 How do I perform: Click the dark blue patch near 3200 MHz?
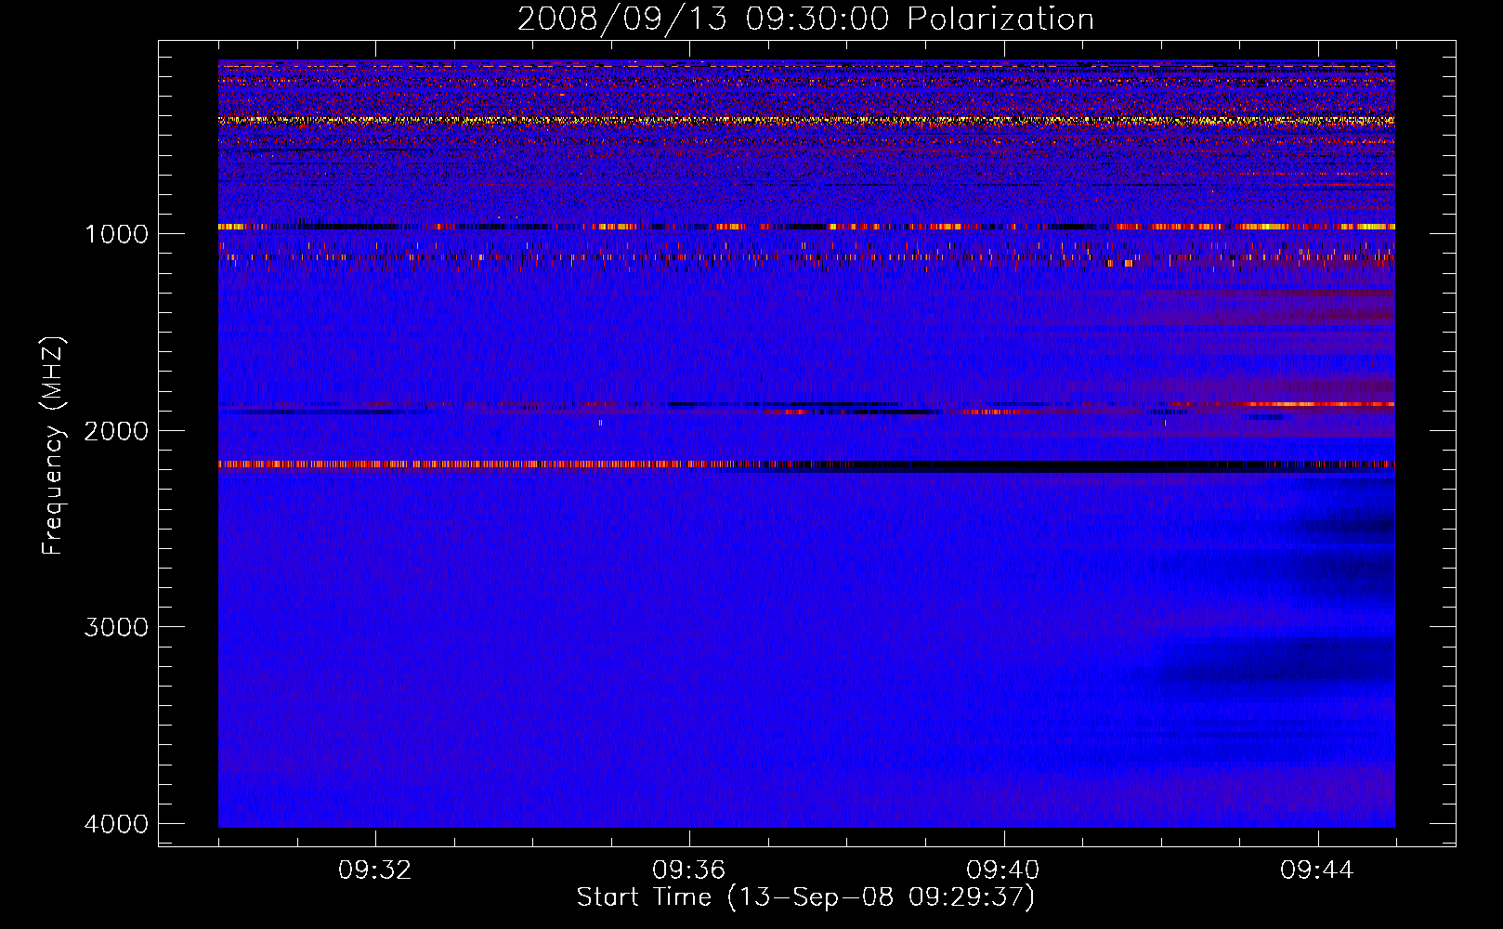click(1277, 661)
